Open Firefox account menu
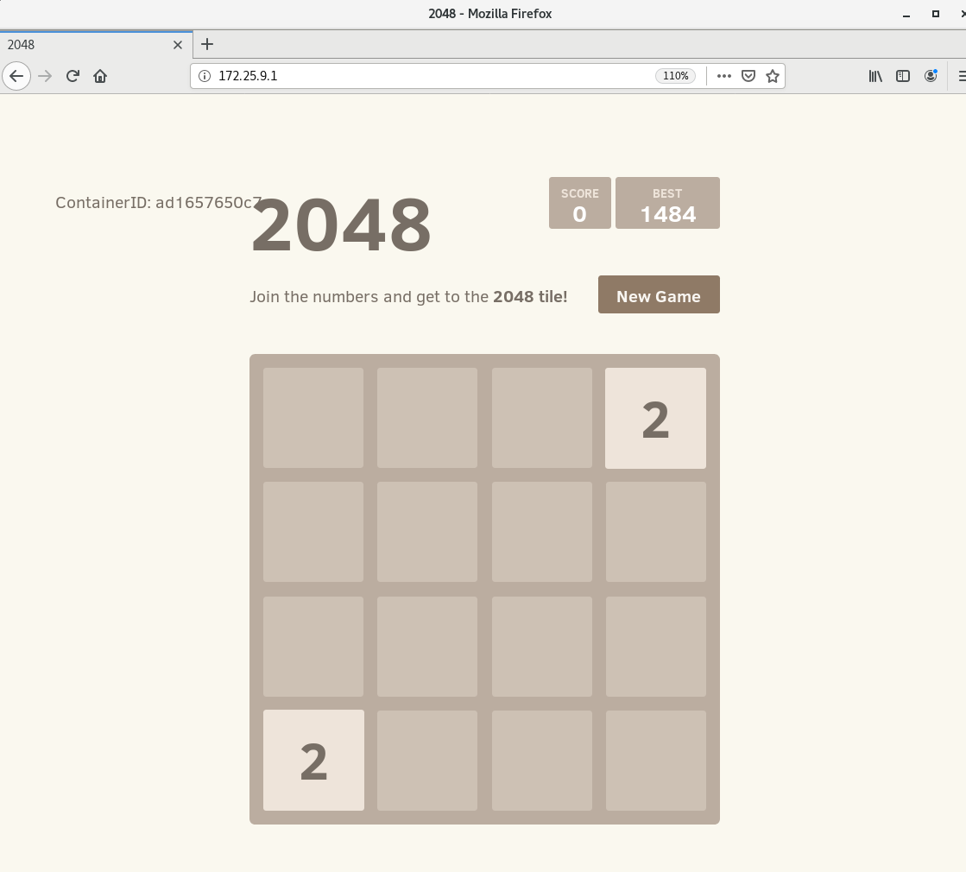 click(x=931, y=76)
